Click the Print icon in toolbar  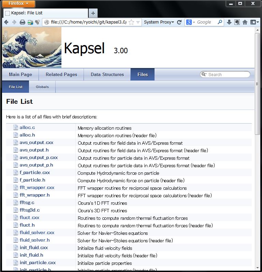[x=23, y=22]
